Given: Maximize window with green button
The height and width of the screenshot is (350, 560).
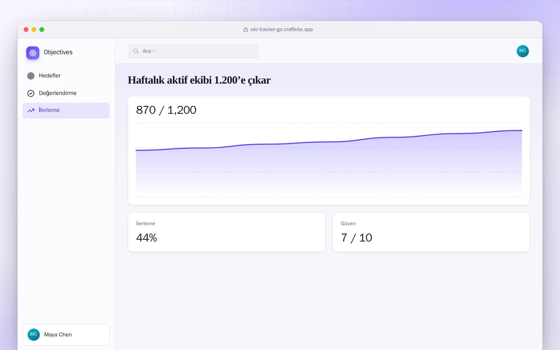Looking at the screenshot, I should (42, 30).
